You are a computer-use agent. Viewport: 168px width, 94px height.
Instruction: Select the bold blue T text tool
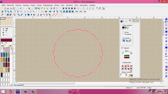pyautogui.click(x=18, y=11)
